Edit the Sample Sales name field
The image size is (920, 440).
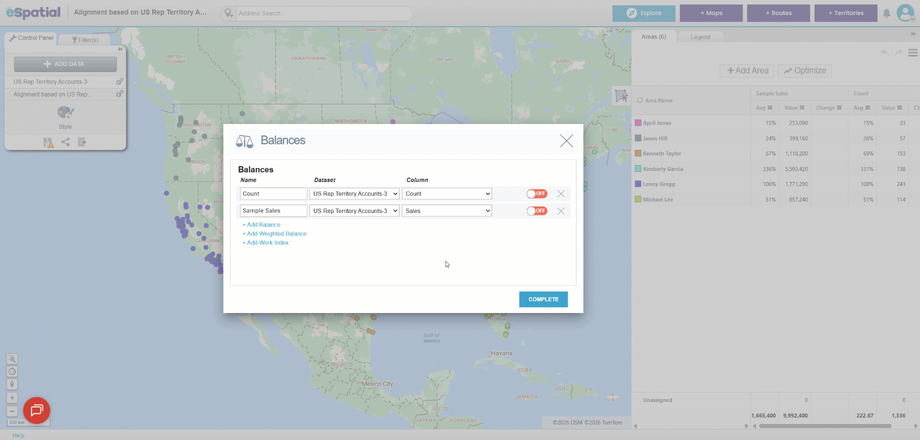(x=273, y=210)
